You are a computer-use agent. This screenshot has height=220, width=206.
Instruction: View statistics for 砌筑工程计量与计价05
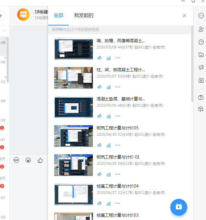[x=109, y=145]
